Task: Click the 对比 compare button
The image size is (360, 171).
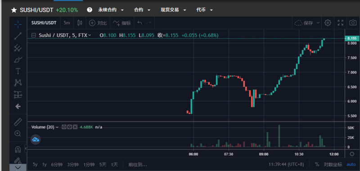Action: coord(98,23)
